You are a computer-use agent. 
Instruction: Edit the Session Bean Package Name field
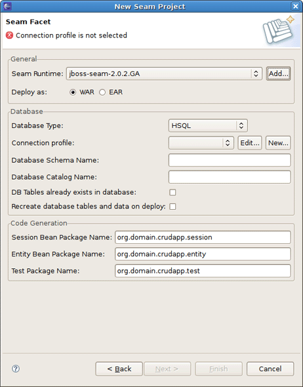(x=203, y=237)
